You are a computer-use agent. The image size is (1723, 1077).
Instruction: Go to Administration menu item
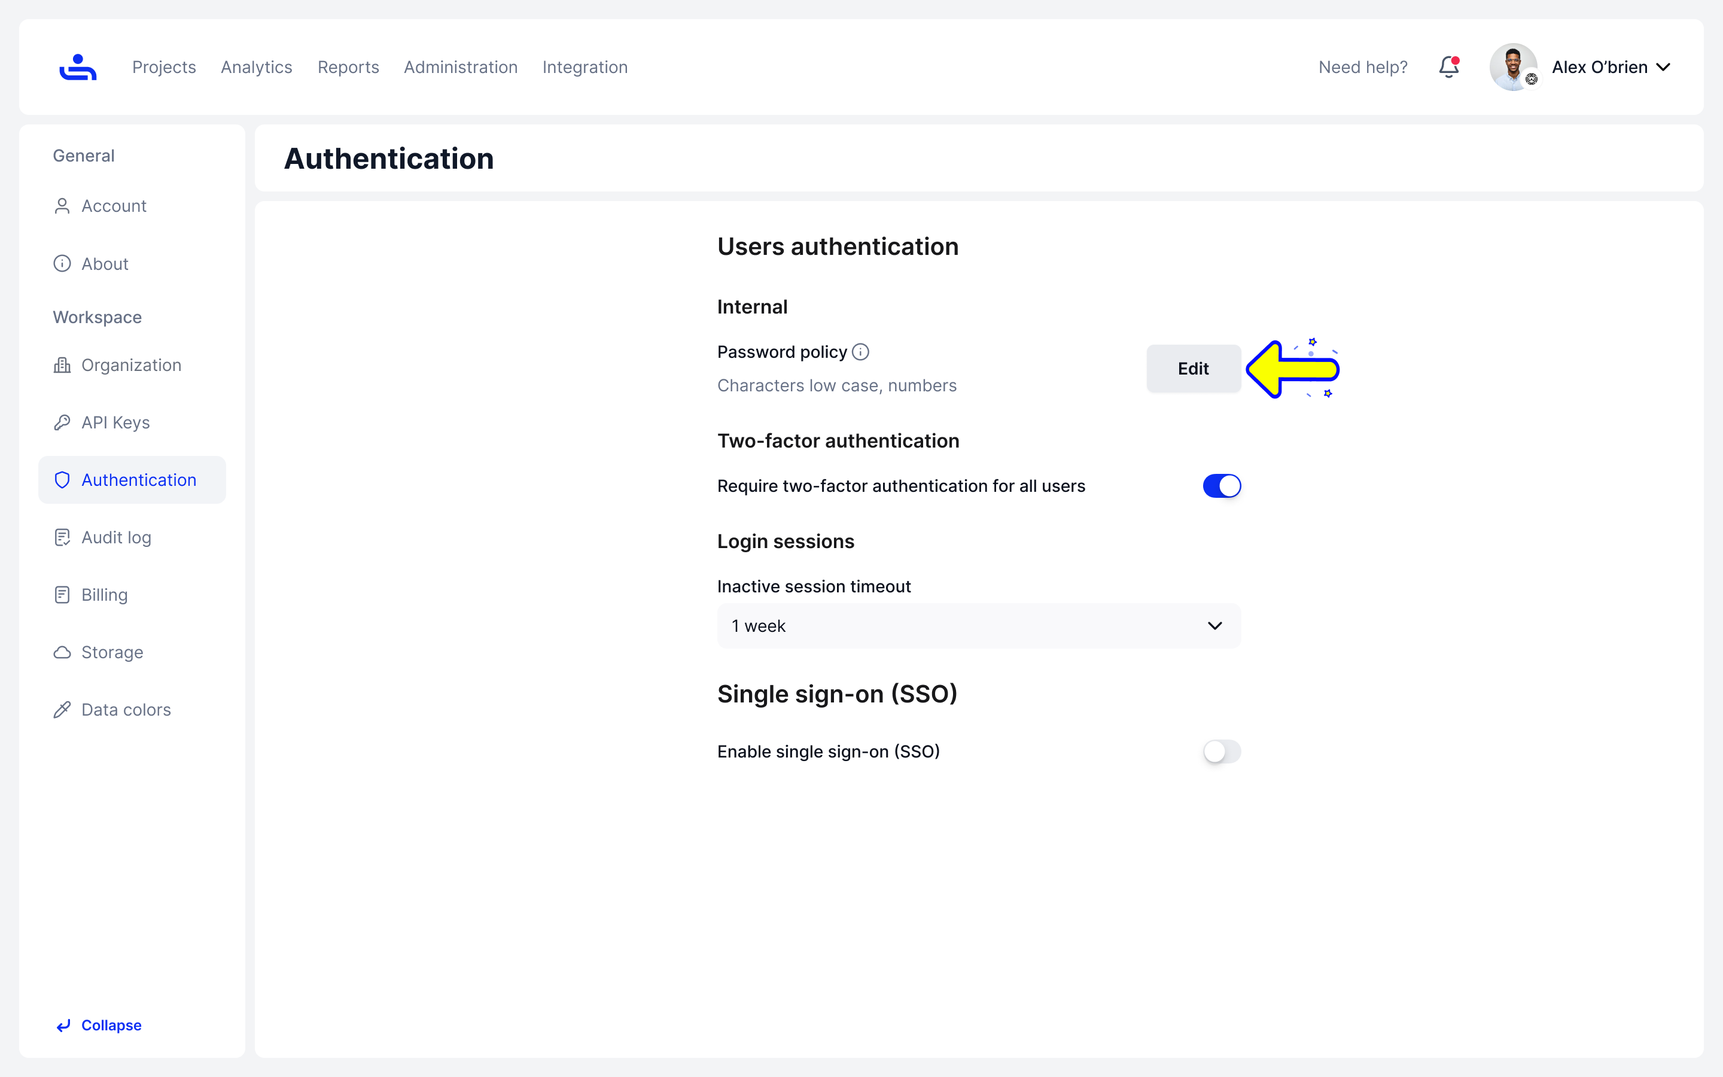(x=461, y=67)
